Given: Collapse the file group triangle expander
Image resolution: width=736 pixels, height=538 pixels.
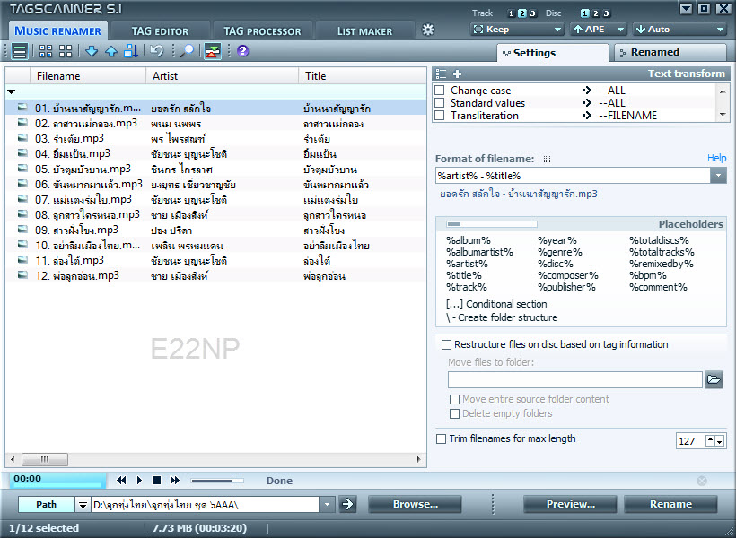Looking at the screenshot, I should tap(12, 92).
